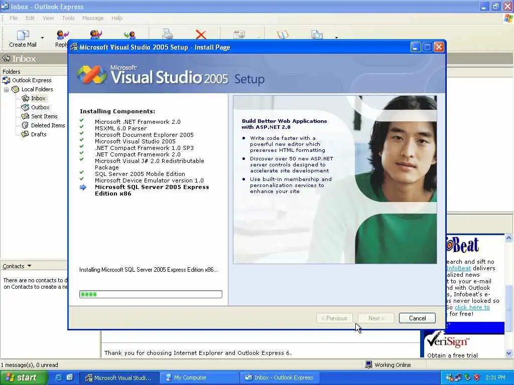Click the Setup title bar icon

(74, 47)
